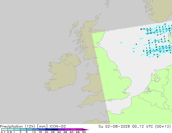Click the 10–15 mm legend swatch

click(36, 129)
